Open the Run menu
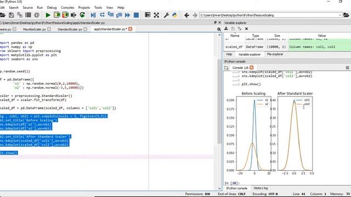The width and height of the screenshot is (351, 197). 40,8
